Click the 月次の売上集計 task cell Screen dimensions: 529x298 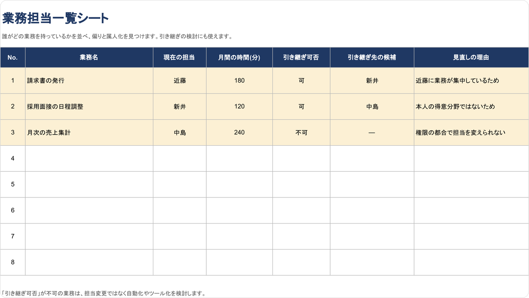tap(89, 132)
